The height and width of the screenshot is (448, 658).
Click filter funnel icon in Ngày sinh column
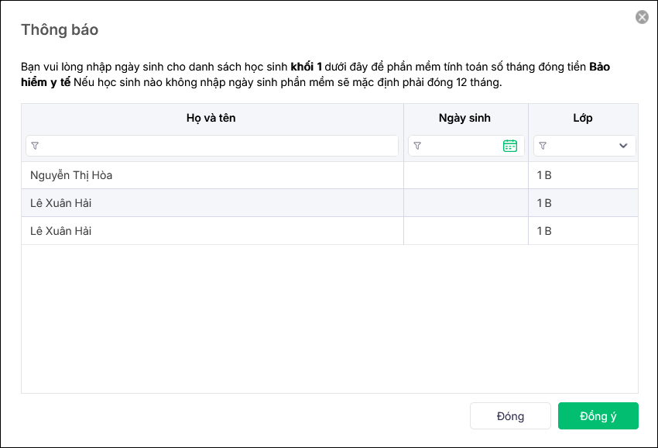click(x=417, y=146)
